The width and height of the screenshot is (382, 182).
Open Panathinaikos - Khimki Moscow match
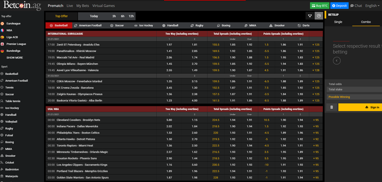click(x=76, y=51)
